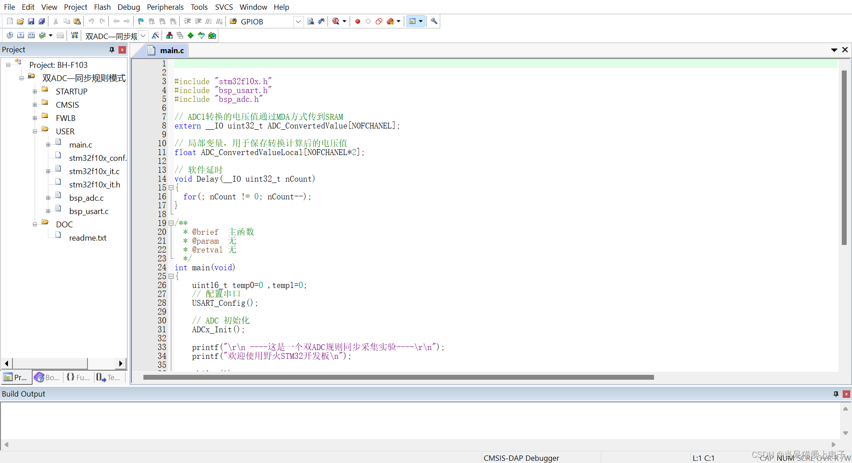Switch to the Books panel tab
This screenshot has width=852, height=463.
(47, 377)
